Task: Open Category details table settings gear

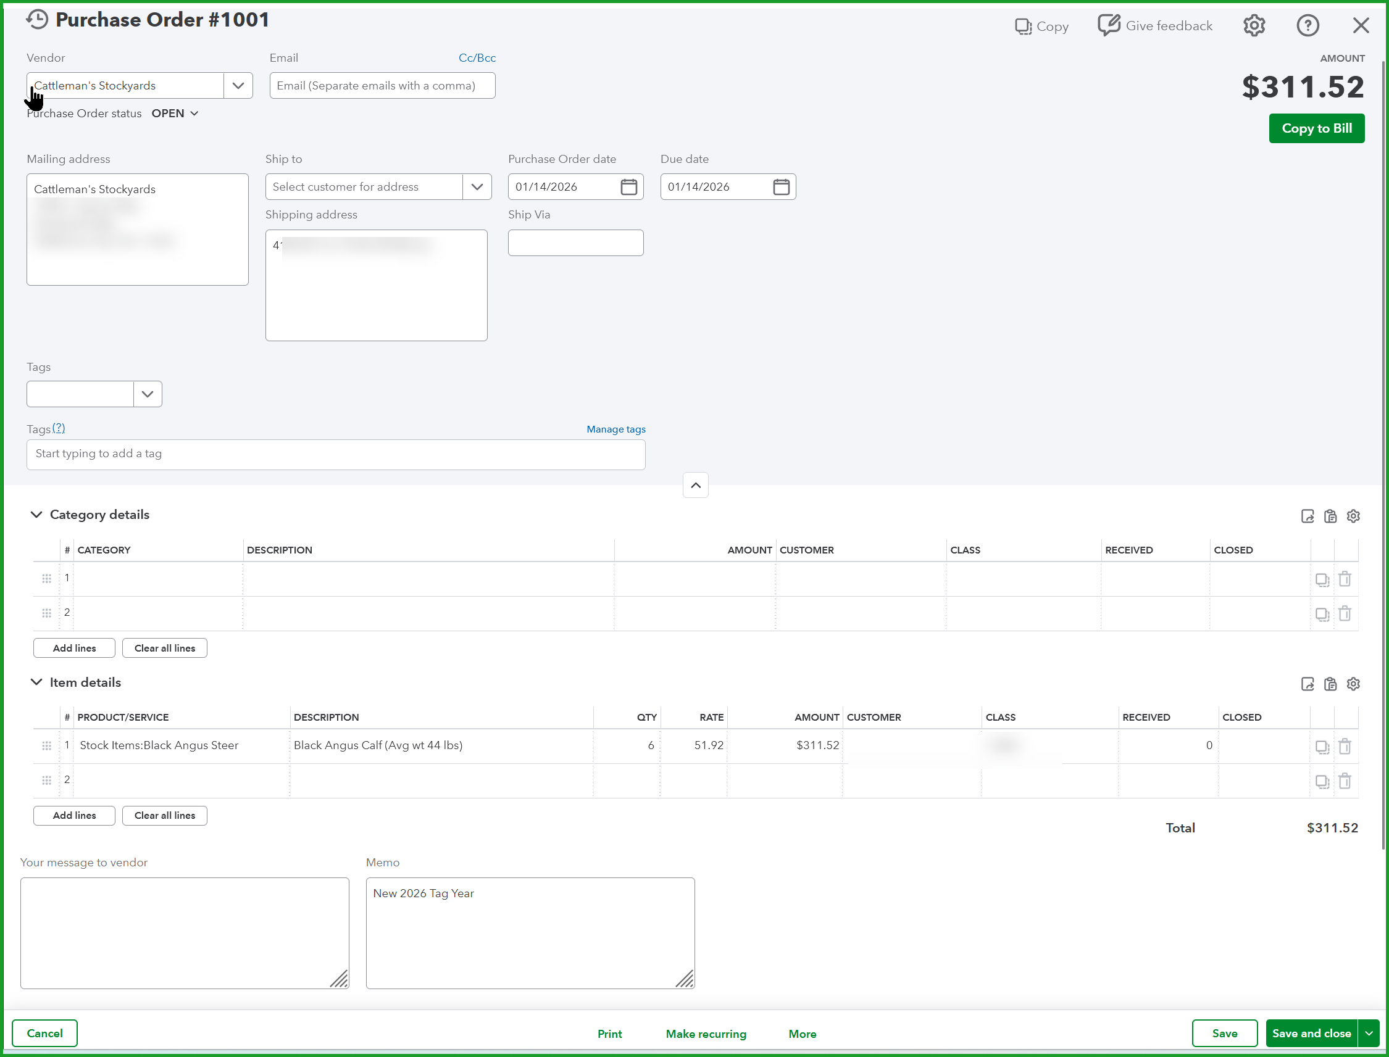Action: [1353, 516]
